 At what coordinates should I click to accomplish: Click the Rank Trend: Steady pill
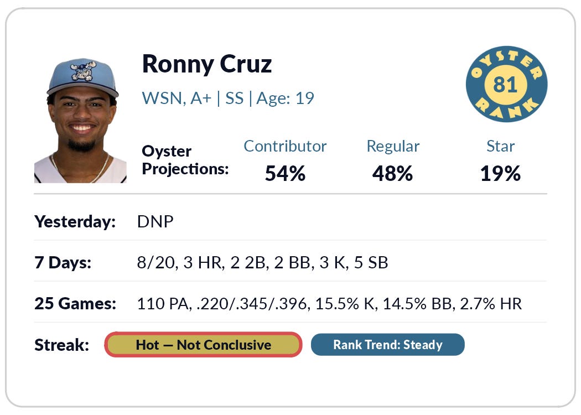[x=387, y=345]
